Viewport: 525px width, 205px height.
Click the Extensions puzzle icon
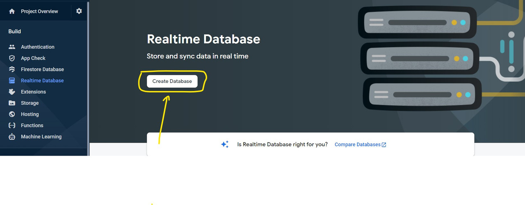pos(12,92)
